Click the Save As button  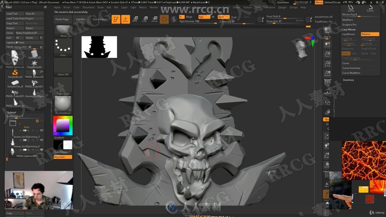coord(34,14)
